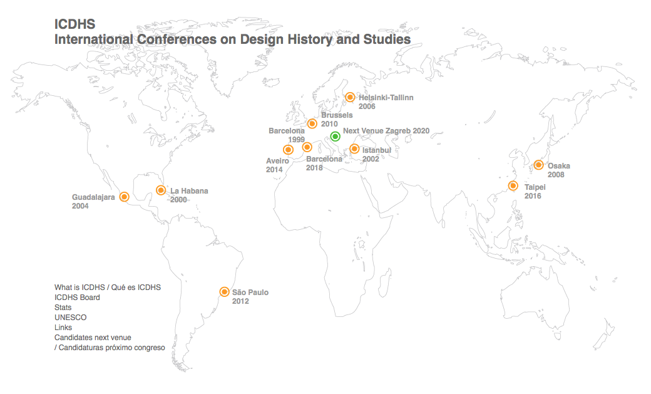Click the green Zagreb 2020 map marker
This screenshot has width=651, height=394.
(335, 137)
